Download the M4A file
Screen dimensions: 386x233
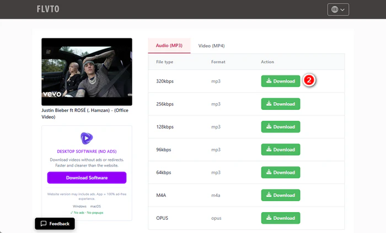(281, 195)
